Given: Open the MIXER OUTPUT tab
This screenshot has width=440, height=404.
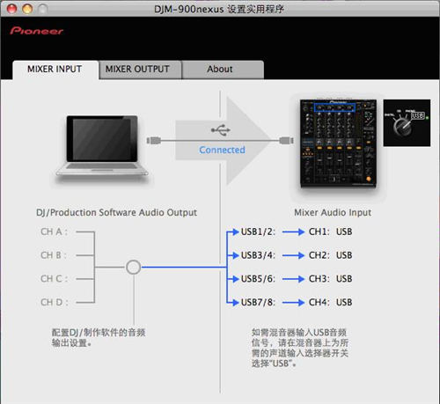Looking at the screenshot, I should pos(140,70).
